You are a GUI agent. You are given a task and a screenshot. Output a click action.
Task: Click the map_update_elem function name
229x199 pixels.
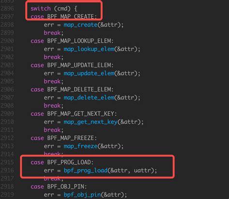[x=89, y=73]
